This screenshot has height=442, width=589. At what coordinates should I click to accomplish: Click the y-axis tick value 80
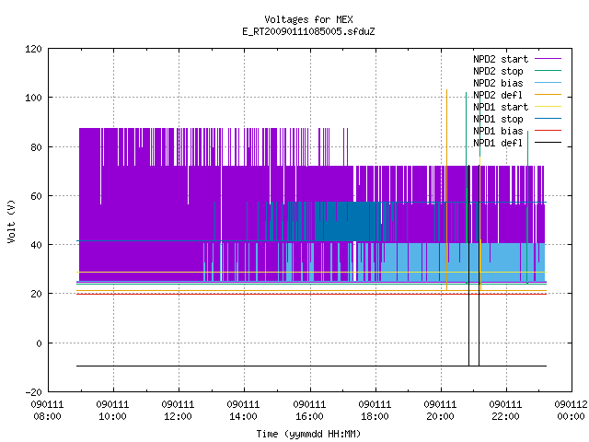pyautogui.click(x=36, y=147)
